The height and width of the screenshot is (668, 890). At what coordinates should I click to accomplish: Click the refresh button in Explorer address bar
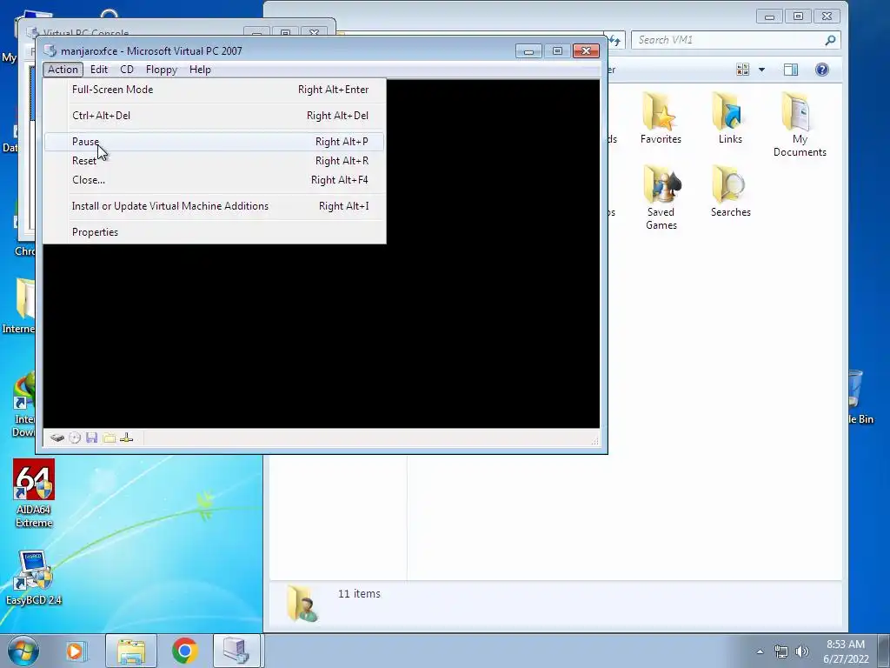click(x=615, y=40)
